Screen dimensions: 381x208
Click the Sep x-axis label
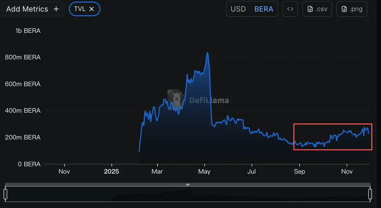[299, 171]
